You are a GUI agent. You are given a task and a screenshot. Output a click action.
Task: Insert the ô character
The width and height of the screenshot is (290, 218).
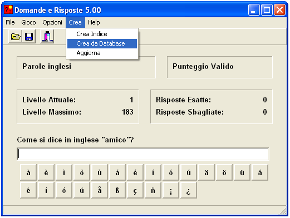coord(64,190)
